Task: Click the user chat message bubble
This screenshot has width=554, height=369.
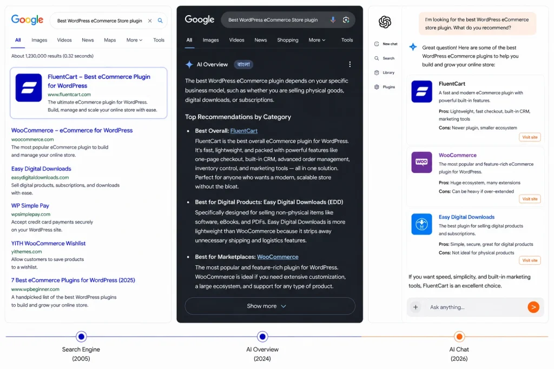Action: coord(477,24)
